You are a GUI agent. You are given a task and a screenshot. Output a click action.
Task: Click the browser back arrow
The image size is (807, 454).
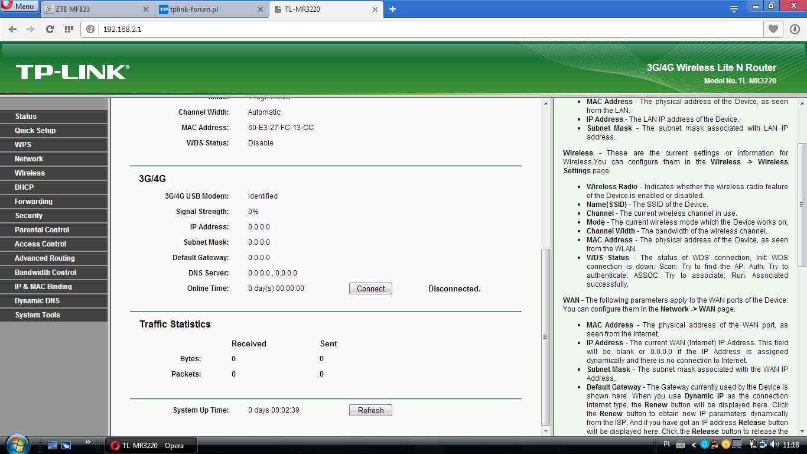tap(12, 29)
